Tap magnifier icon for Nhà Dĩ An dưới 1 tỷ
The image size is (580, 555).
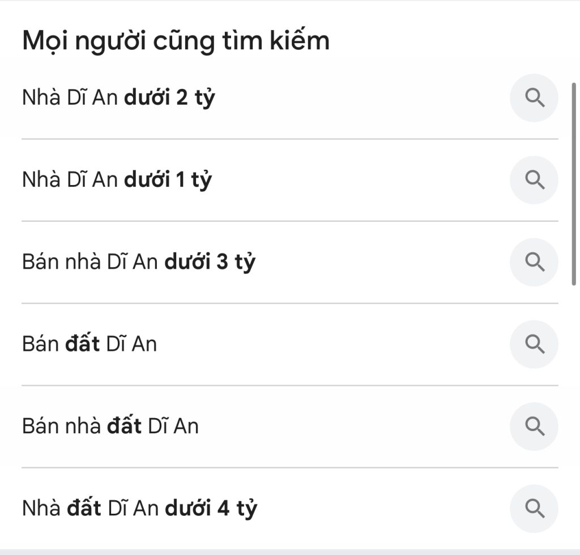[x=534, y=180]
